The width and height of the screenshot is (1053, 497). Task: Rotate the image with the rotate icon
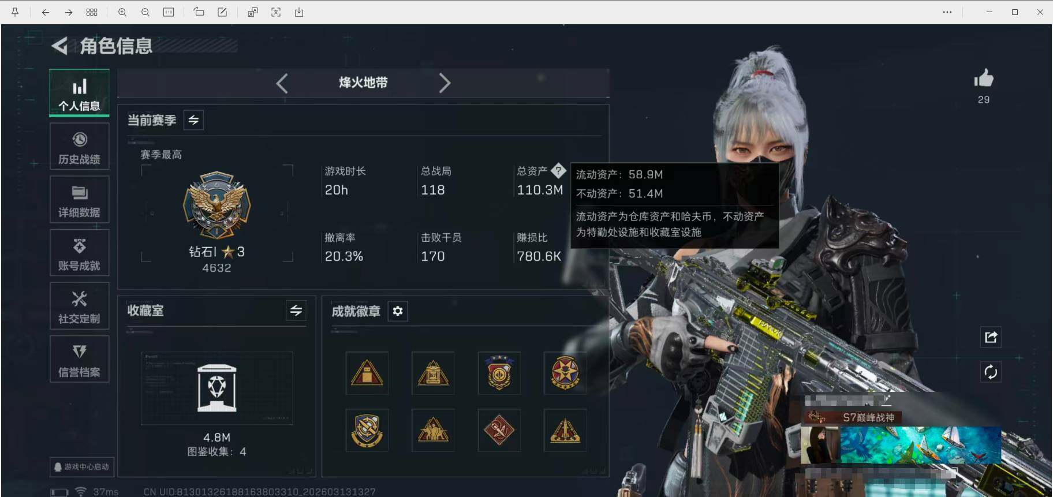[x=199, y=12]
